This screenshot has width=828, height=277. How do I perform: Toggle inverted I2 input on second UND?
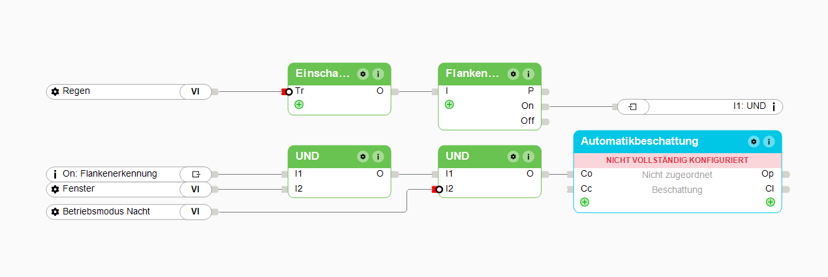coord(438,190)
